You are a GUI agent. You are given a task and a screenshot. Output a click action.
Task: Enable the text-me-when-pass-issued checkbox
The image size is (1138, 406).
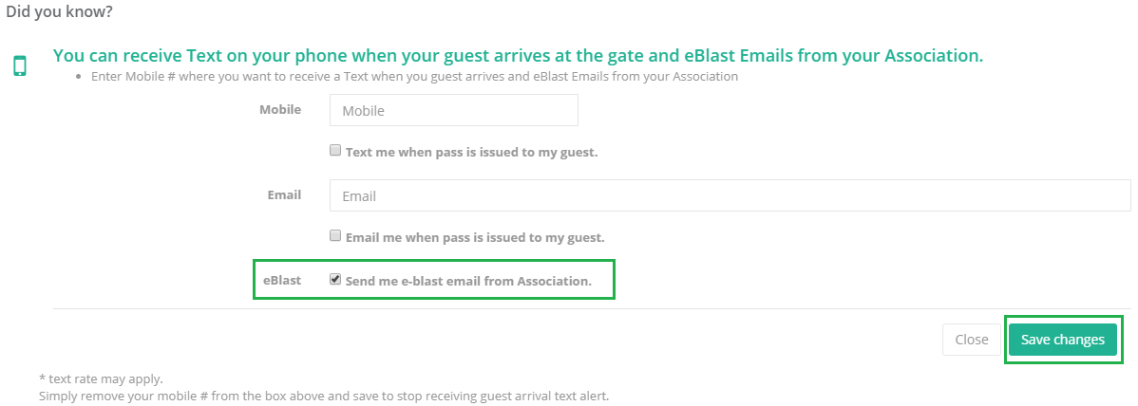click(x=335, y=150)
